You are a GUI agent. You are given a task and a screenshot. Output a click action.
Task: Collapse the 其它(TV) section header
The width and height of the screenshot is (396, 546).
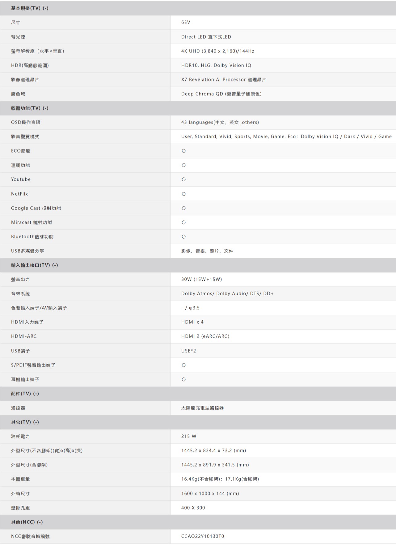[x=36, y=422]
